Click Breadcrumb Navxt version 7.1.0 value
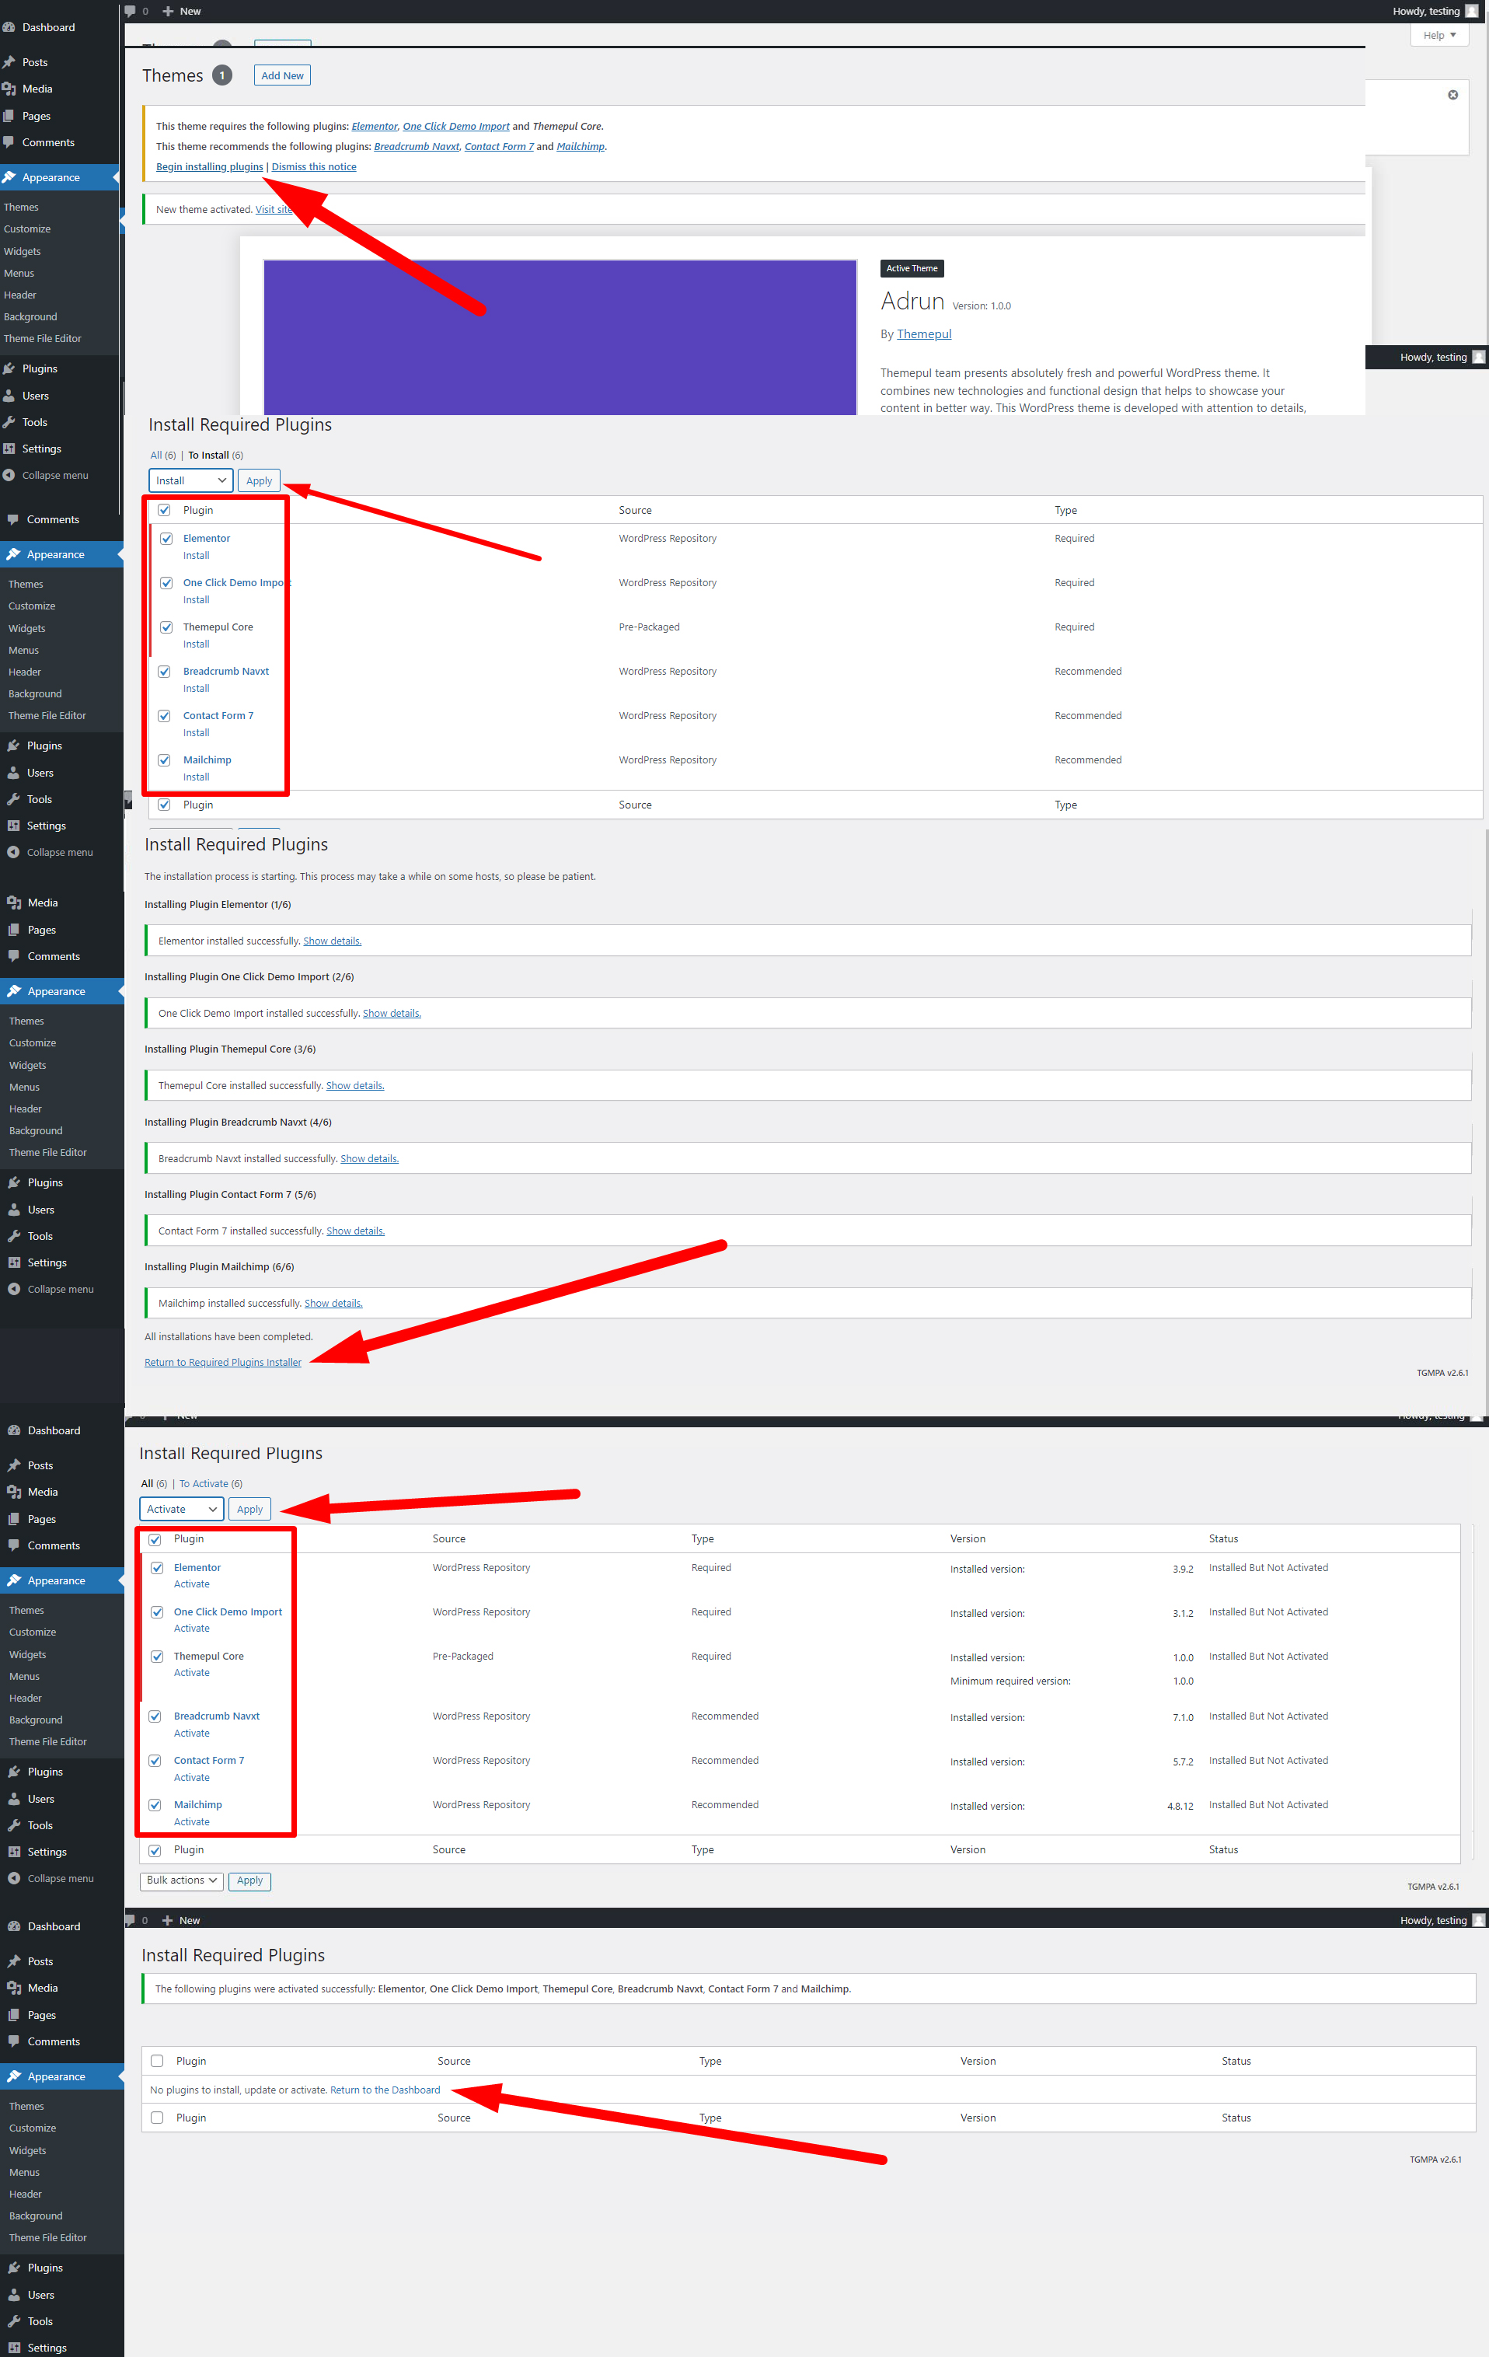The image size is (1489, 2357). (1183, 1718)
